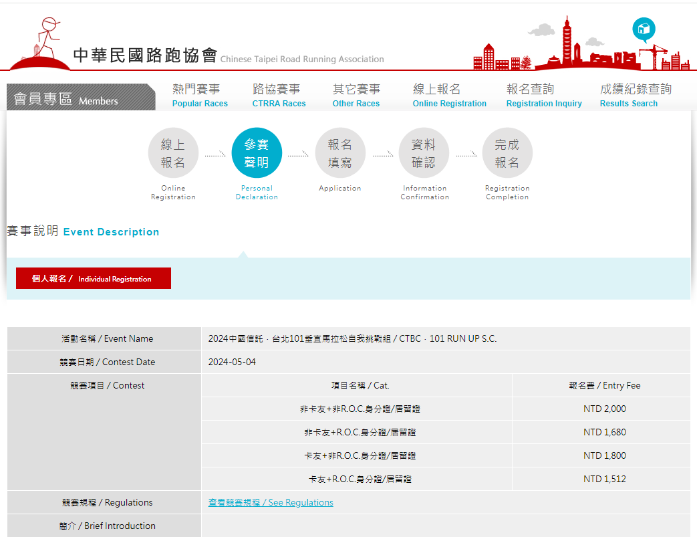This screenshot has height=537, width=697.
Task: Open the Registration Inquiry menu
Action: click(544, 96)
